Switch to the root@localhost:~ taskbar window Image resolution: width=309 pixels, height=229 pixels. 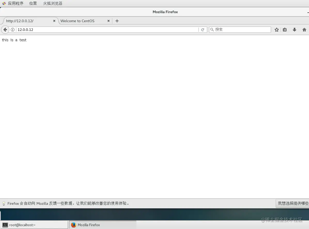click(34, 225)
